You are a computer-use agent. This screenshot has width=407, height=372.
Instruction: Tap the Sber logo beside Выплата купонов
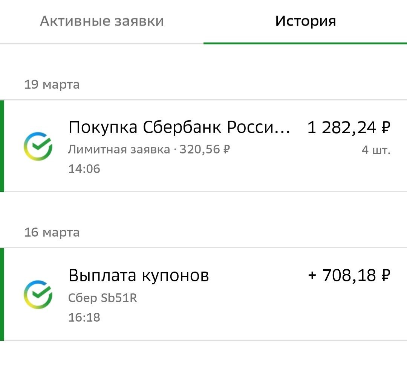point(38,294)
